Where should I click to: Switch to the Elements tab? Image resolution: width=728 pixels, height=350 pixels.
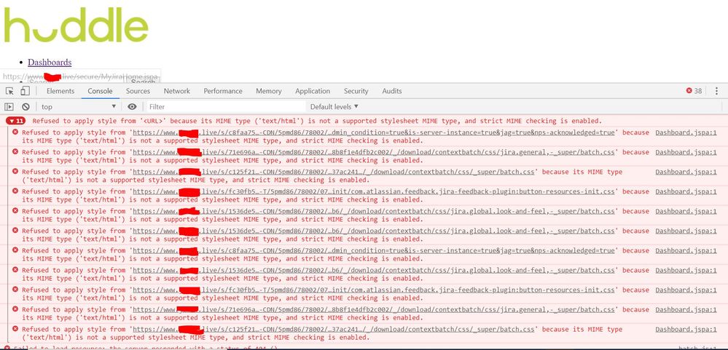tap(60, 92)
